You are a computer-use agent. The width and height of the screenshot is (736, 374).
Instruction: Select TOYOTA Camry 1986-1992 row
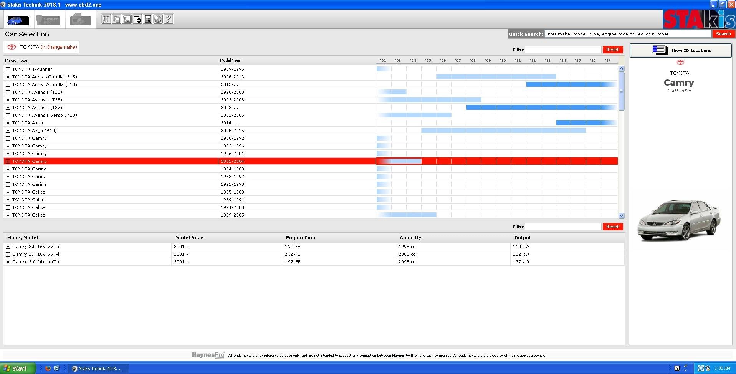point(311,138)
